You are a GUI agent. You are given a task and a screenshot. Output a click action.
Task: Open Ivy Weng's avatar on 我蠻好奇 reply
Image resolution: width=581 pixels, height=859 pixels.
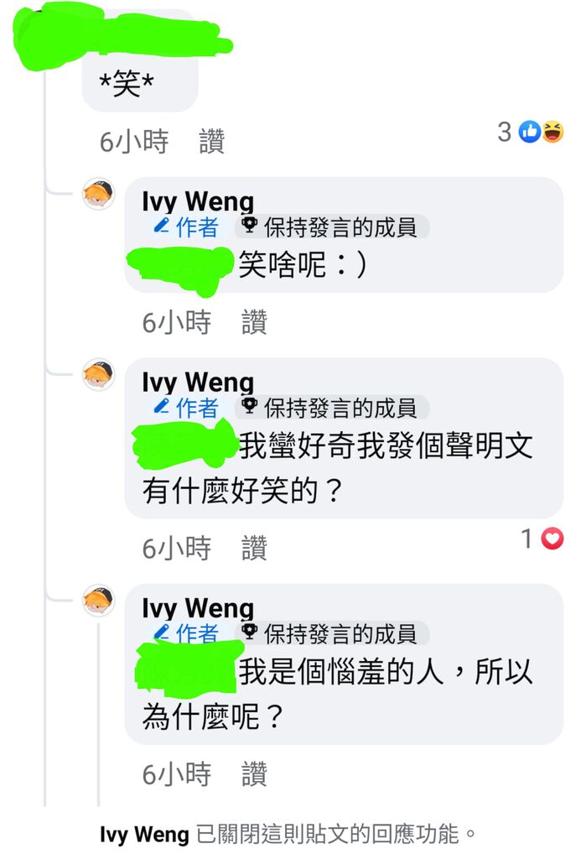[99, 375]
